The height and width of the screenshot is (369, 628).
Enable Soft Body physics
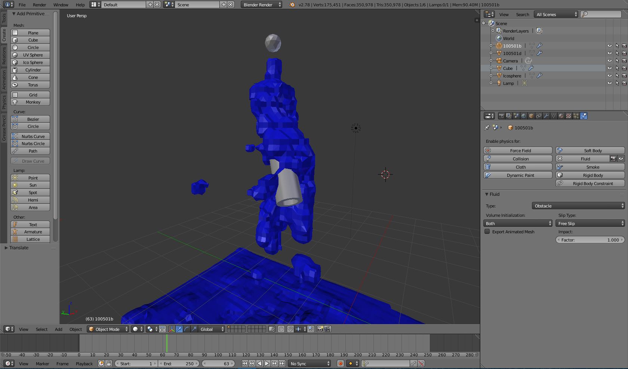tap(590, 150)
